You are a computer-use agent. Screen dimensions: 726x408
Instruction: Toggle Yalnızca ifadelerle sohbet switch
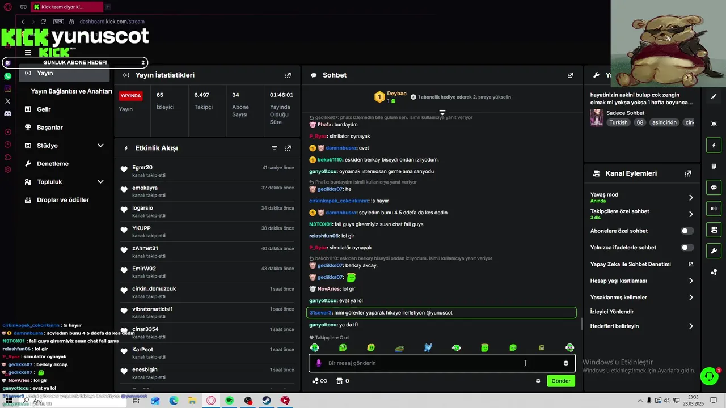pos(687,248)
